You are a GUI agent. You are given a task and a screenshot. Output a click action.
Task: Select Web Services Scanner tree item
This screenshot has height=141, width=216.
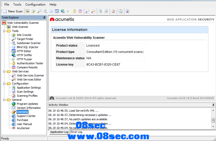tap(30, 75)
